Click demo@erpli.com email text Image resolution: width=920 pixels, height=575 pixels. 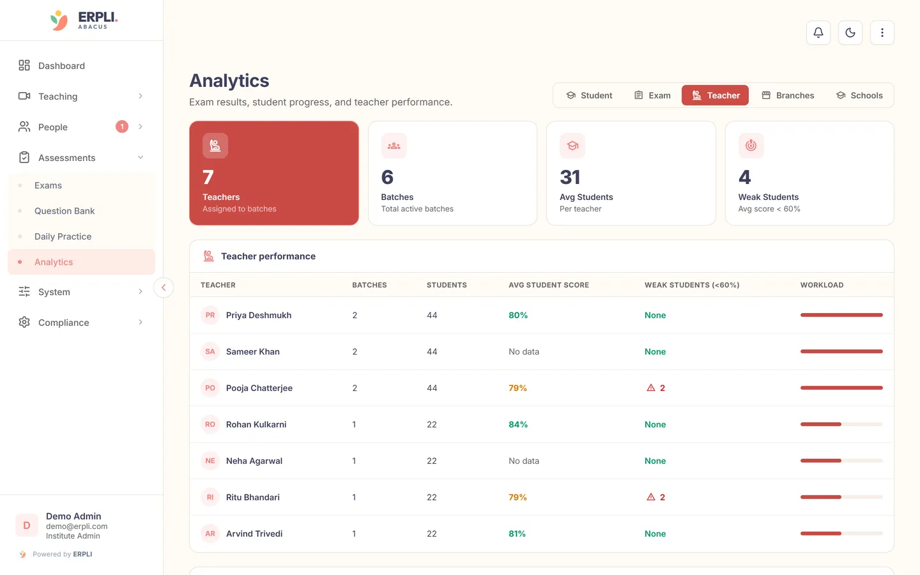point(77,526)
